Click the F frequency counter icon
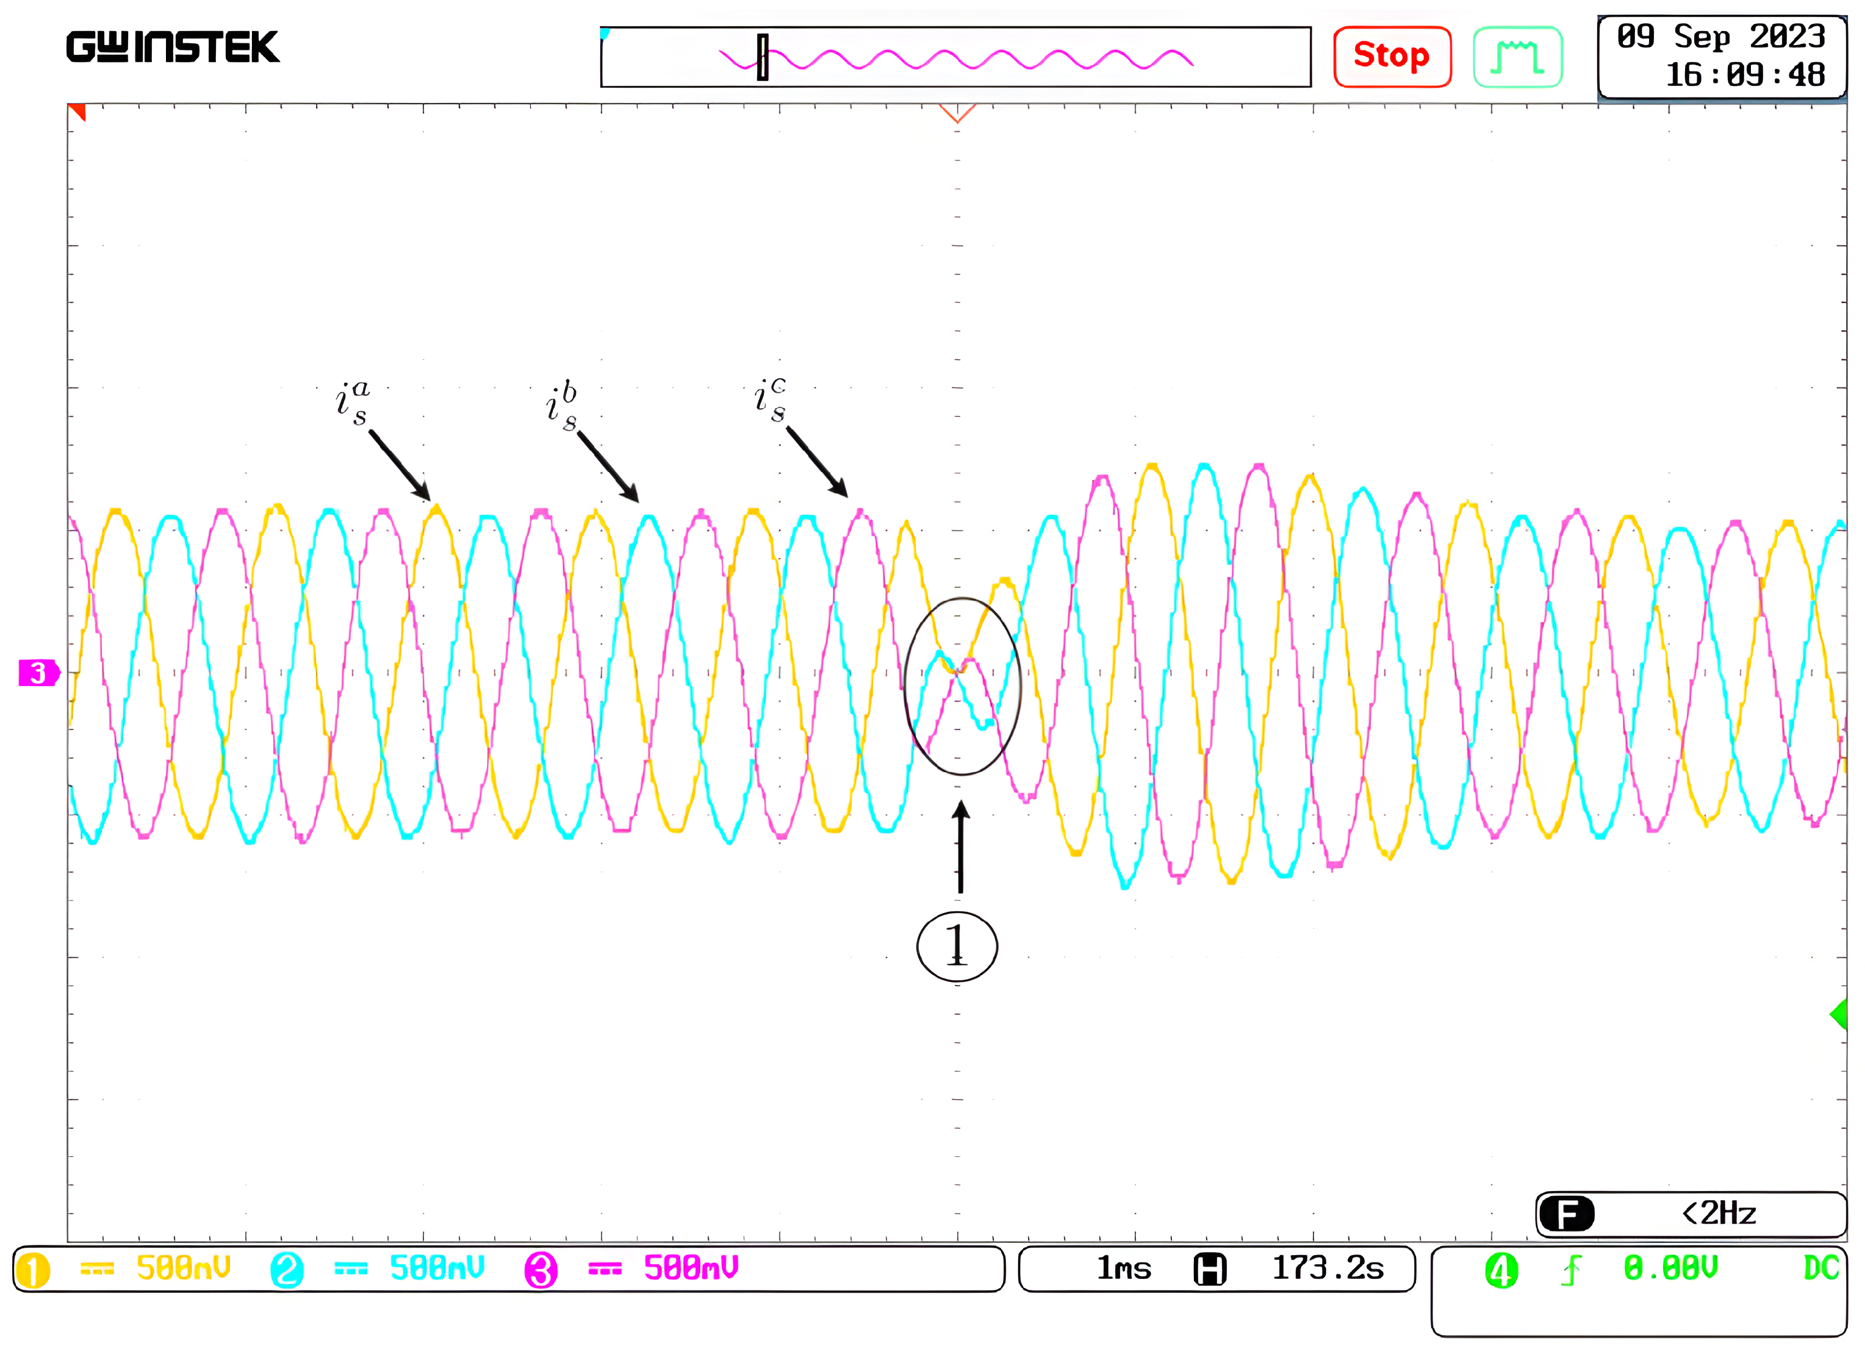This screenshot has height=1357, width=1865. 1567,1214
